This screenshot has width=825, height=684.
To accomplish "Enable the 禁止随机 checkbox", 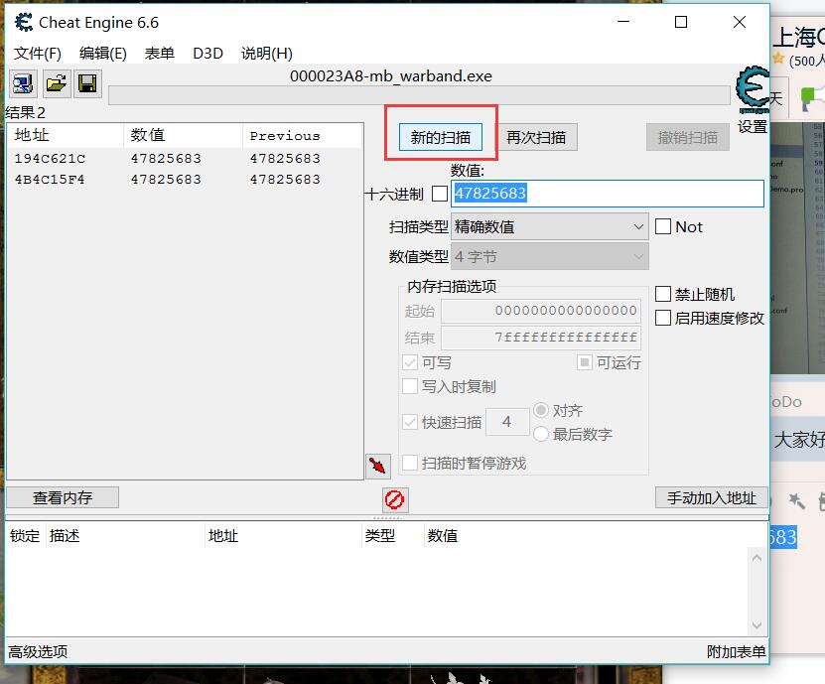I will pyautogui.click(x=663, y=294).
